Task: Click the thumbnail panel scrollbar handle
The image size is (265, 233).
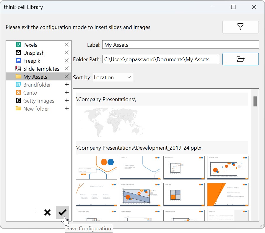Action: [x=255, y=101]
